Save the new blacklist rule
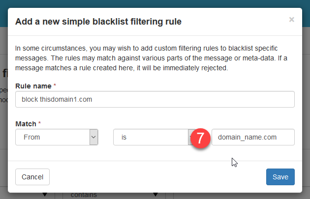Viewport: 310px width, 199px height. (x=280, y=176)
